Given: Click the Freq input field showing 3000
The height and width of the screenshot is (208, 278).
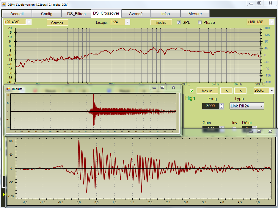Looking at the screenshot, I should [211, 106].
